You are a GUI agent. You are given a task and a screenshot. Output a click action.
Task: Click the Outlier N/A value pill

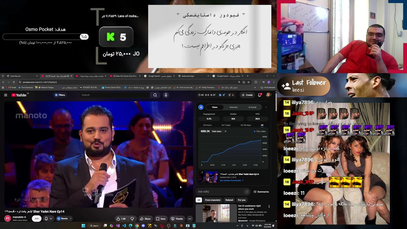[x=233, y=119]
